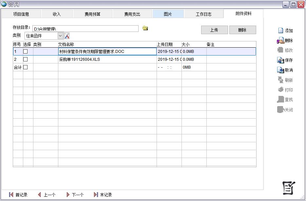This screenshot has height=201, width=306.
Task: Select the 采购单191126004.XLS document row
Action: point(107,59)
